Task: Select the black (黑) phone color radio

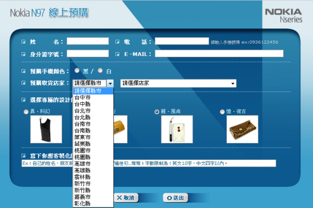Action: tap(77, 70)
